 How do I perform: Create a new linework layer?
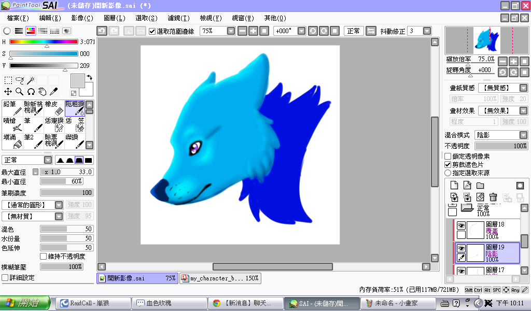click(x=467, y=185)
